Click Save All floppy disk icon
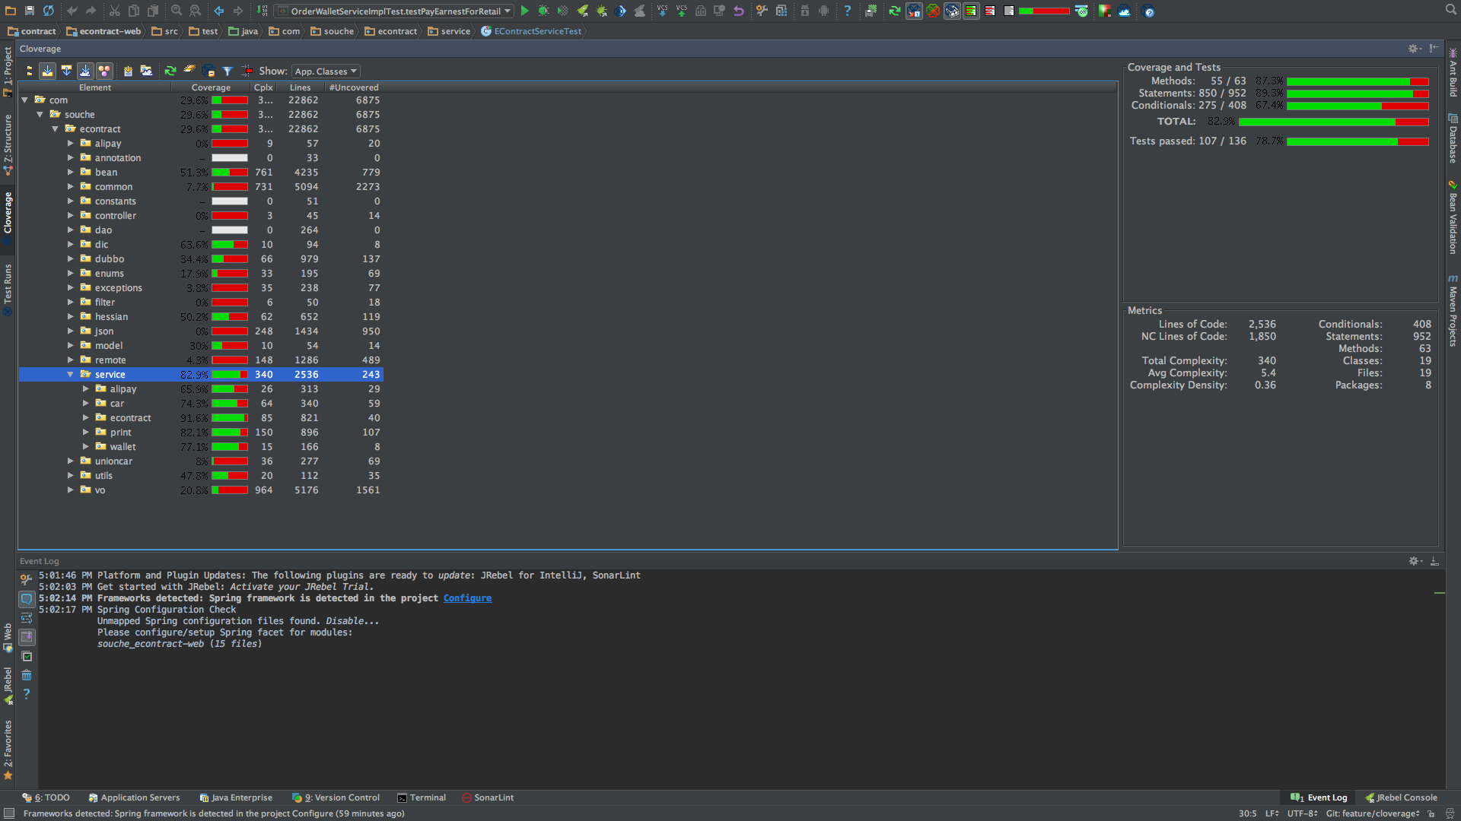Viewport: 1461px width, 821px height. (29, 11)
